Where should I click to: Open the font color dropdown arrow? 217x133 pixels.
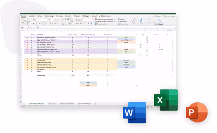click(x=57, y=23)
